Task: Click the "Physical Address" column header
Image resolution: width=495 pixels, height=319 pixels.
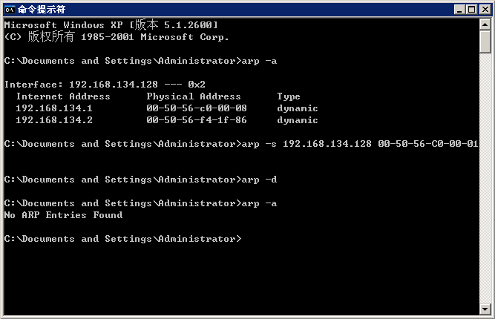Action: click(x=194, y=96)
